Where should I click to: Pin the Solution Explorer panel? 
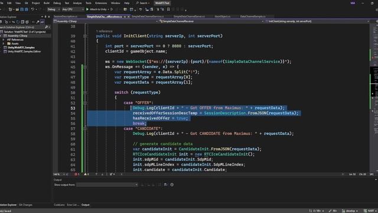(45, 17)
